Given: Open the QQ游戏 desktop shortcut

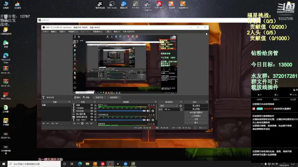Looking at the screenshot, I should (x=18, y=5).
